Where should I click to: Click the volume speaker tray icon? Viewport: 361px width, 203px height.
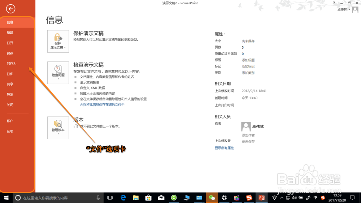tap(294, 198)
